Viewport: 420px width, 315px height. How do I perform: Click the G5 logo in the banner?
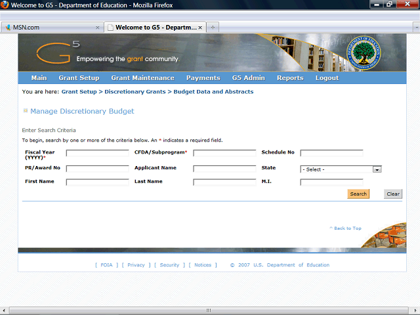coord(58,52)
